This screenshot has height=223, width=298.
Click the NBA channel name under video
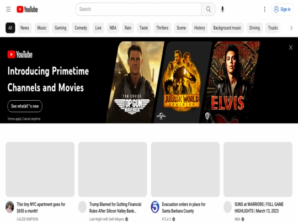click(237, 219)
